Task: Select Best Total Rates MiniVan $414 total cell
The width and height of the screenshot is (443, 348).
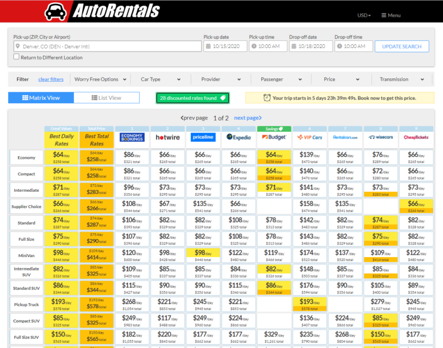Action: 97,255
